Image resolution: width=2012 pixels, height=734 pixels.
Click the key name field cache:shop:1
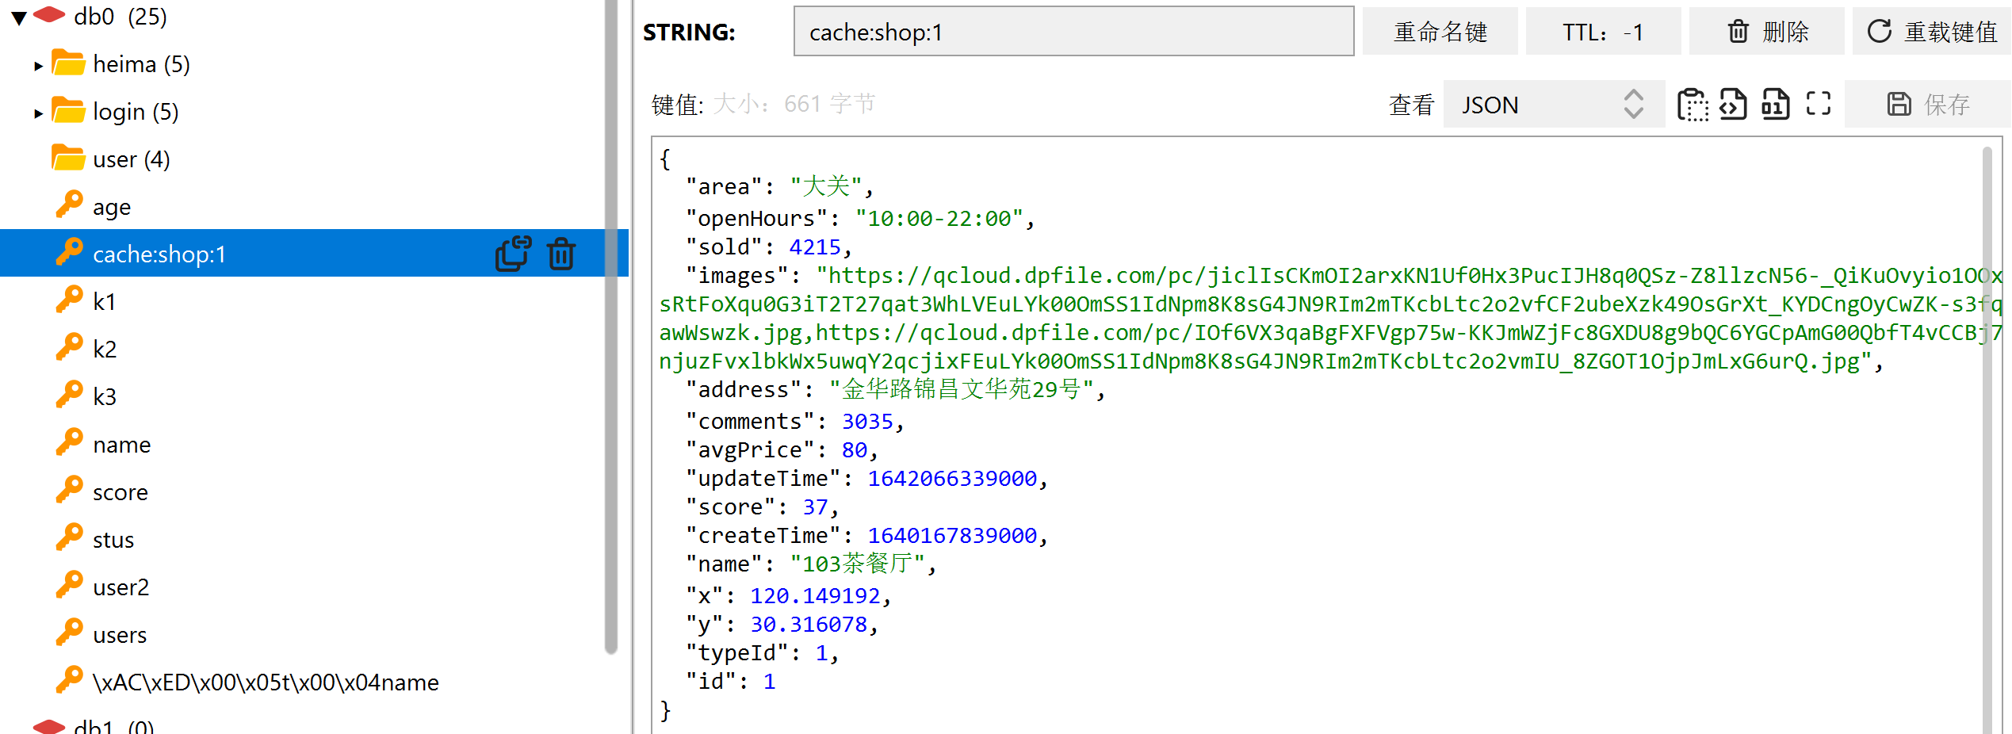pos(1073,32)
